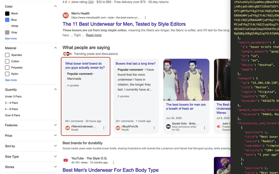
Task: Click the YouTube video thumbnail
Action: point(222,165)
